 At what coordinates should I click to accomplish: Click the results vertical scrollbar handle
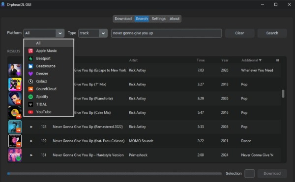coord(283,94)
